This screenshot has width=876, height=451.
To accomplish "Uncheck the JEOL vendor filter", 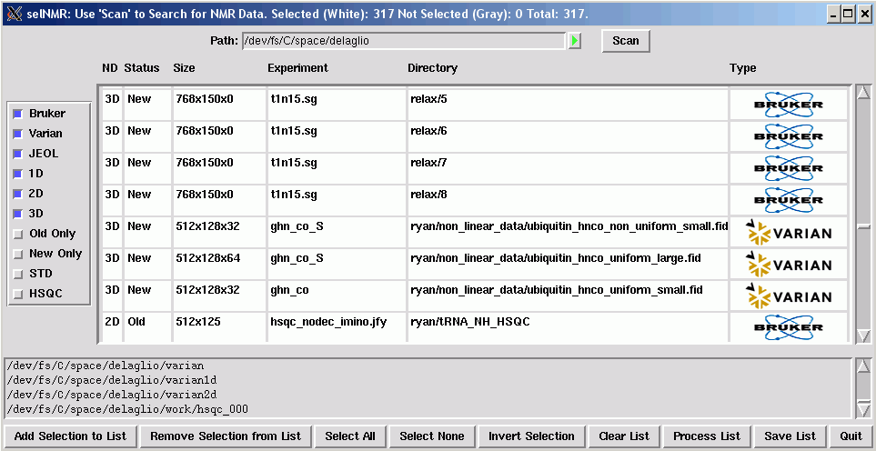I will (x=17, y=154).
